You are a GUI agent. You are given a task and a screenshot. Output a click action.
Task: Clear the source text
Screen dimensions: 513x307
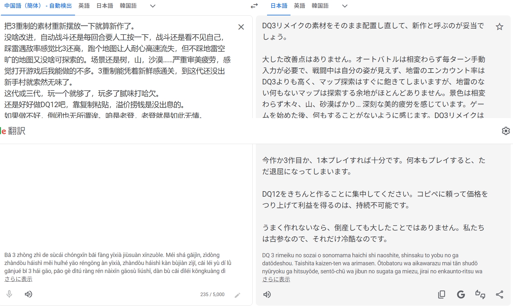[x=241, y=27]
